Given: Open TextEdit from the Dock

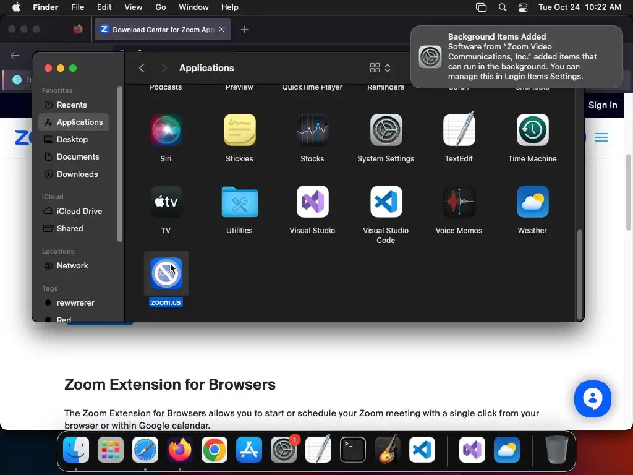Looking at the screenshot, I should point(318,449).
